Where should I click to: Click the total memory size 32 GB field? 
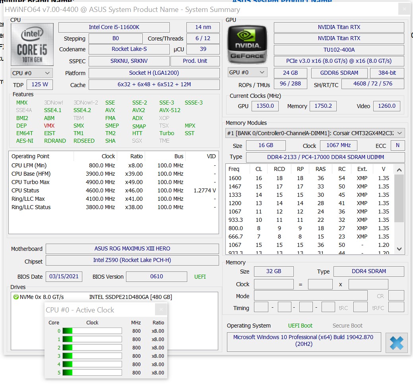click(273, 271)
